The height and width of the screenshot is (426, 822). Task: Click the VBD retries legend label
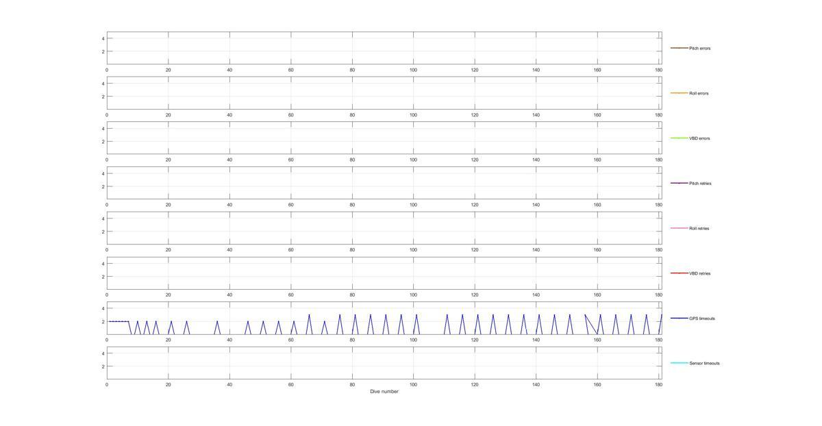pos(700,273)
